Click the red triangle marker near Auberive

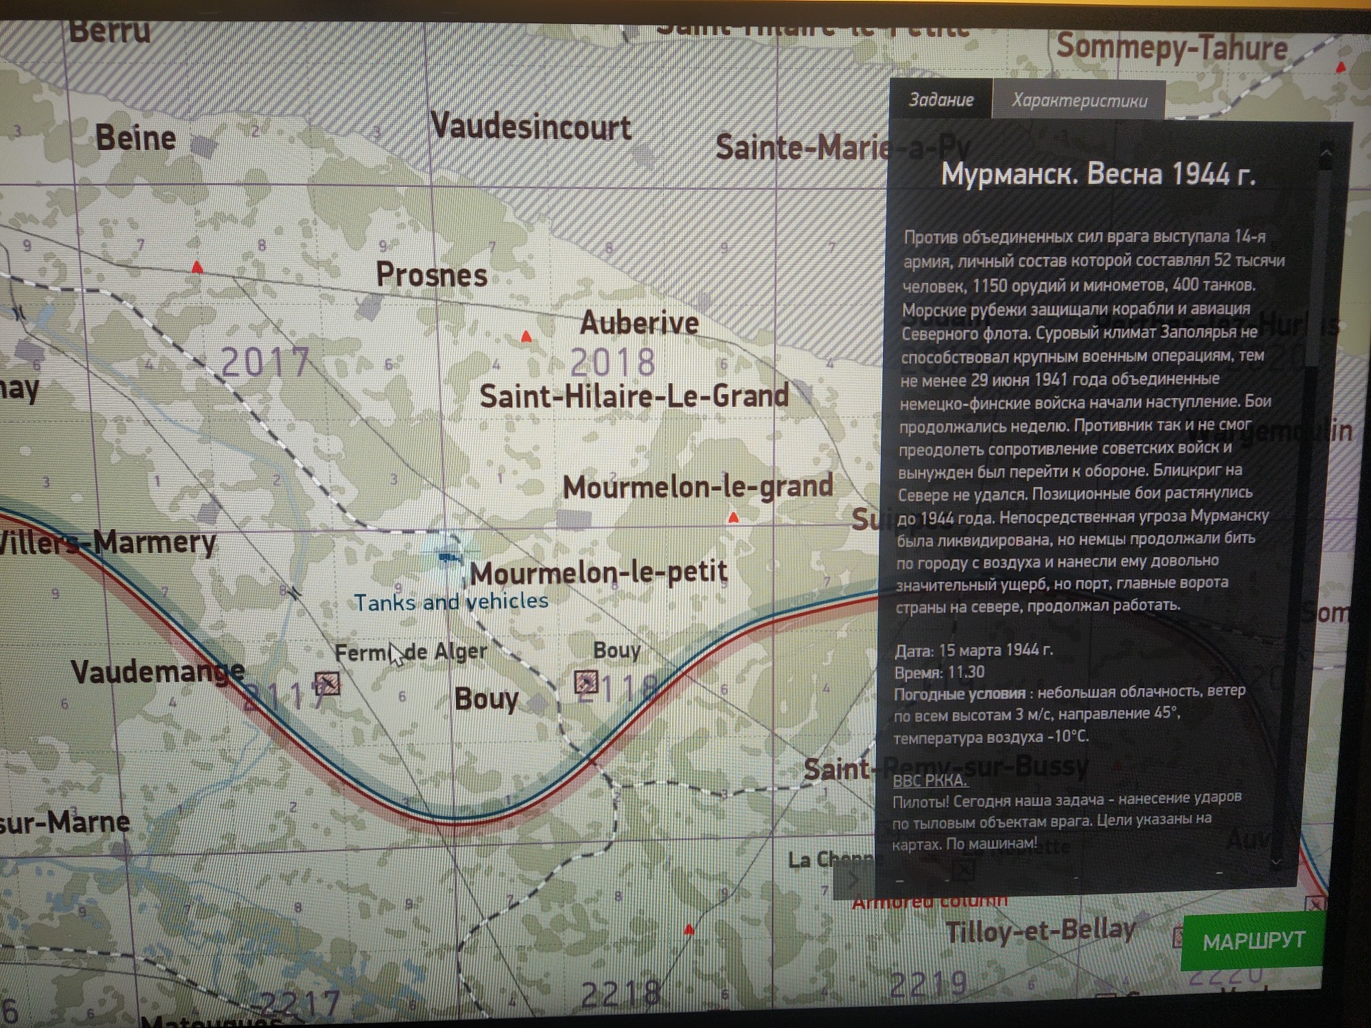point(526,336)
